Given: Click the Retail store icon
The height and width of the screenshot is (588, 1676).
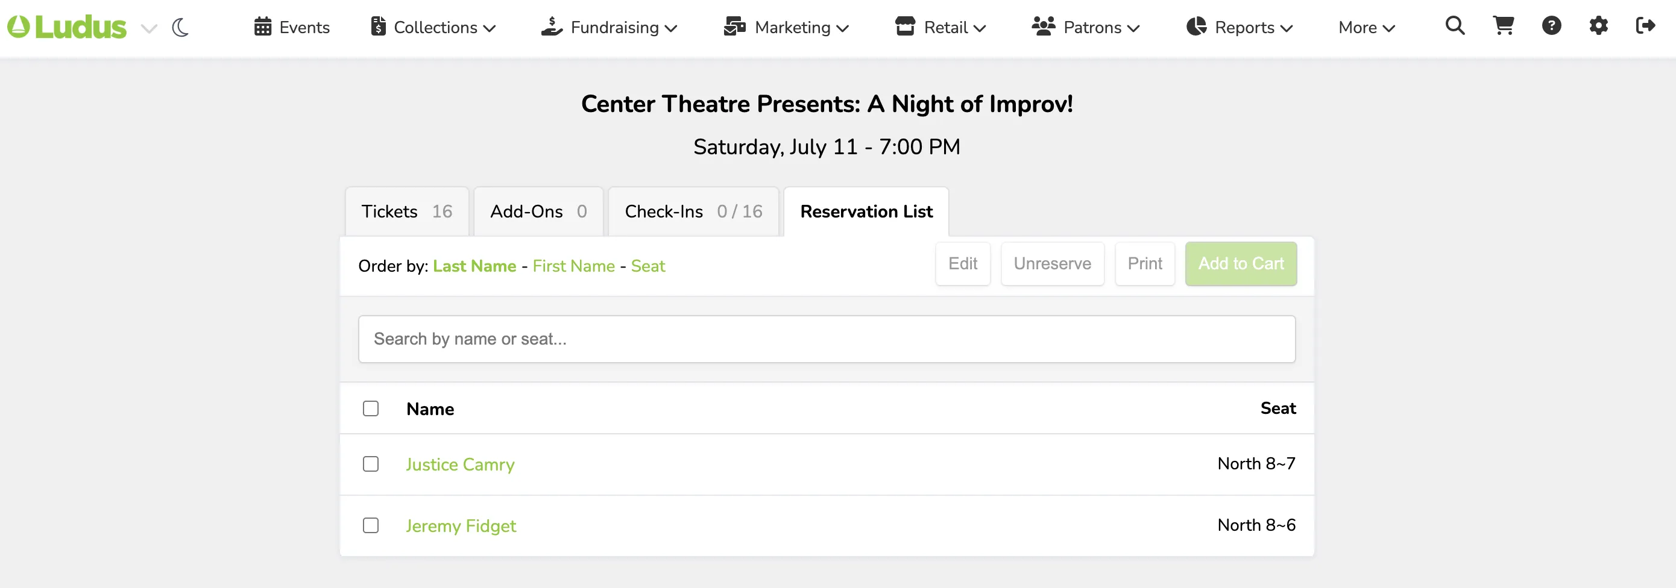Looking at the screenshot, I should tap(905, 27).
